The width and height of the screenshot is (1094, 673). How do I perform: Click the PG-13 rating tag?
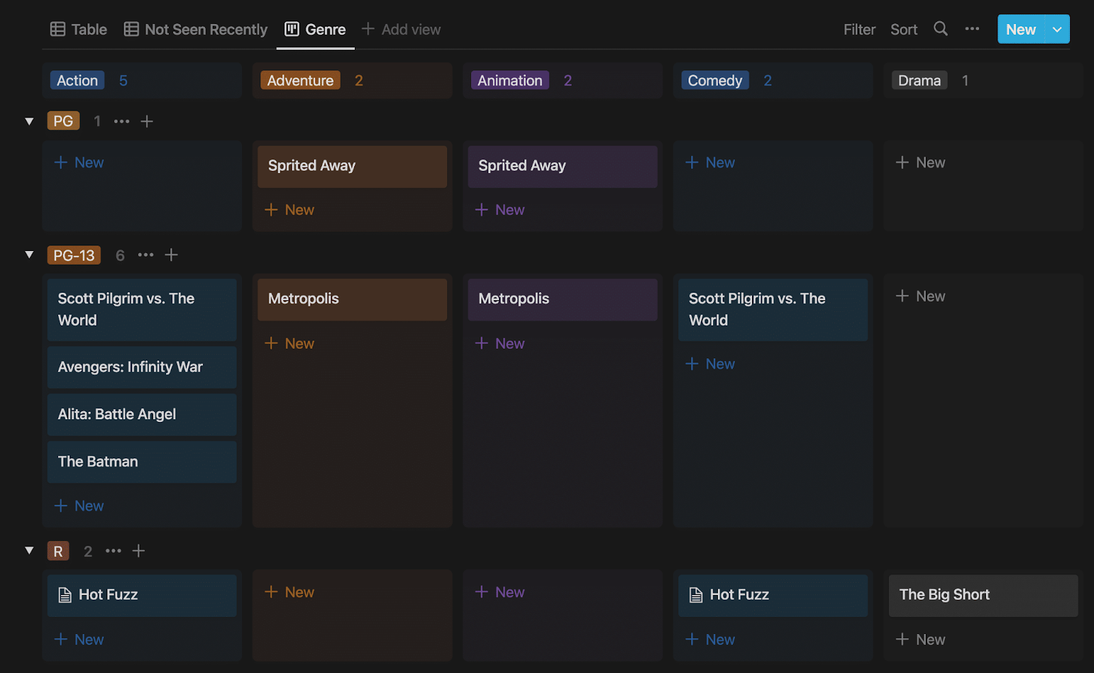pos(74,255)
